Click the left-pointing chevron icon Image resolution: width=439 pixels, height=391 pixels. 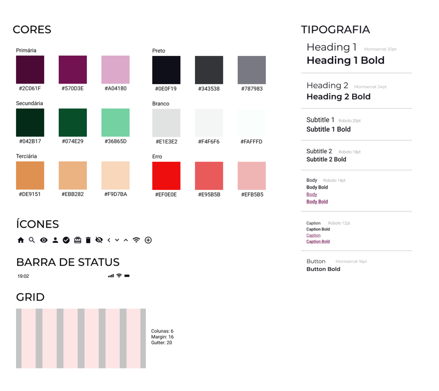[x=109, y=240]
